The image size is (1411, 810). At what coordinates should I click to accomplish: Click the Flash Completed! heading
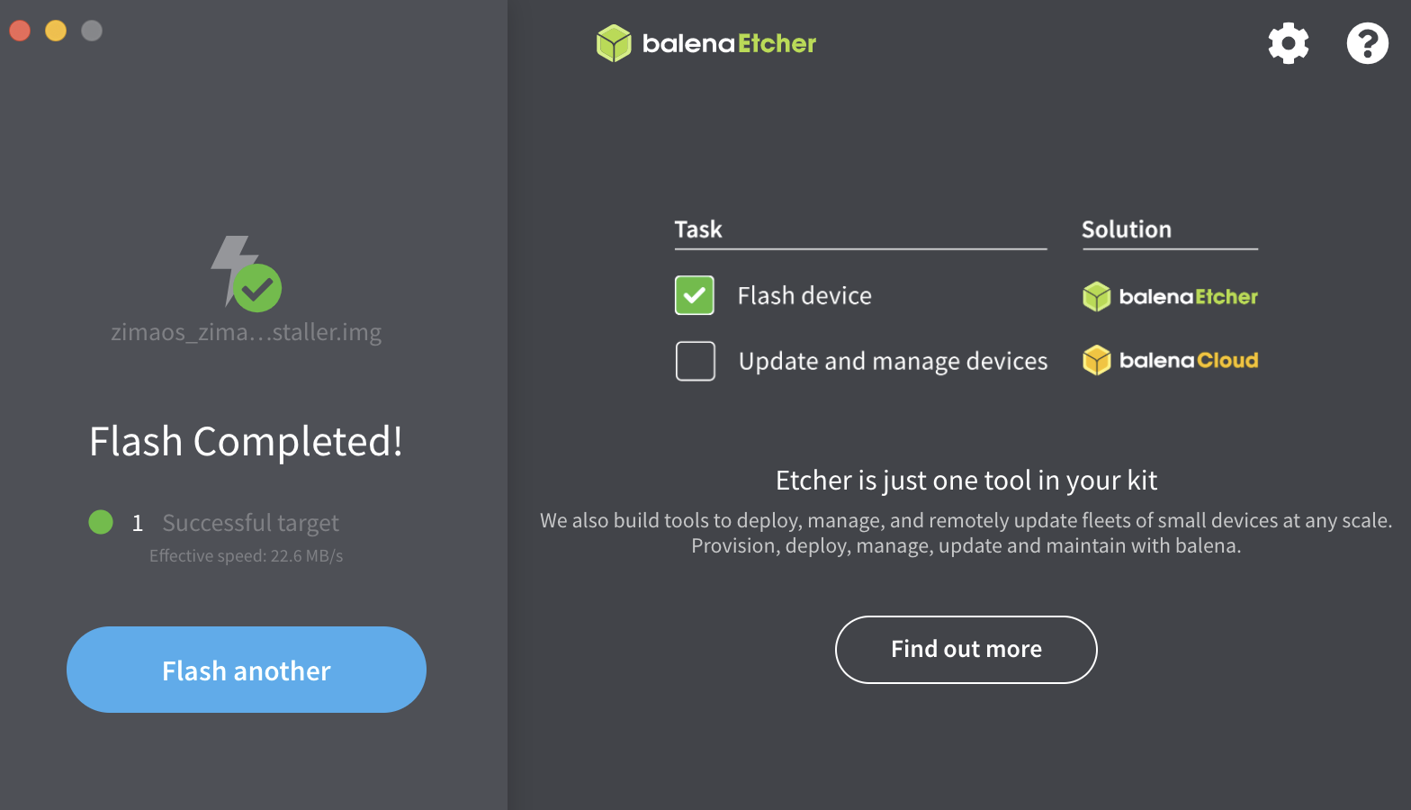[x=246, y=442]
